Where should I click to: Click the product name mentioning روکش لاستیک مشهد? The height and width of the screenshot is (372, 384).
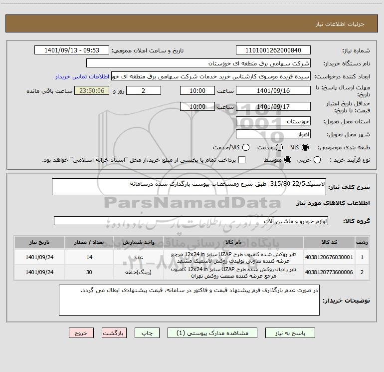click(x=233, y=258)
